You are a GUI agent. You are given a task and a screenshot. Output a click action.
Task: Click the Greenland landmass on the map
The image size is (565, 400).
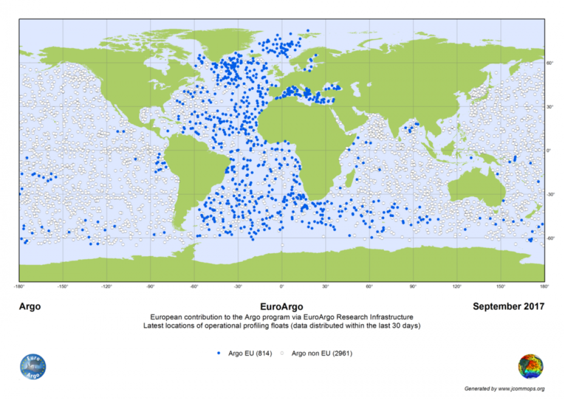[x=223, y=43]
